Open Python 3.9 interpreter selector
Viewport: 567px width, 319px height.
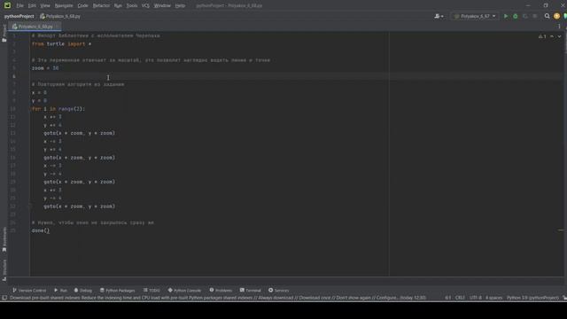532,298
